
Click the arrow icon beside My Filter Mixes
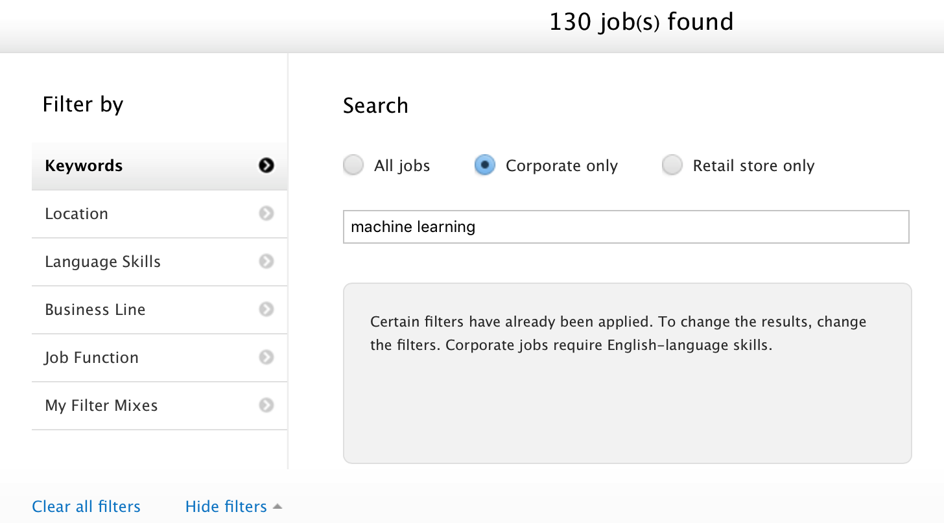[x=266, y=406]
